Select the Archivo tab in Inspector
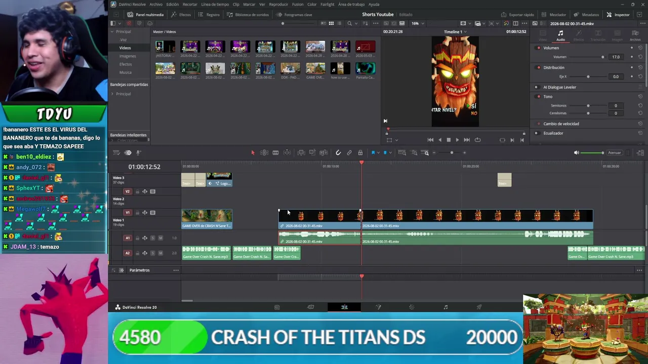Image resolution: width=648 pixels, height=364 pixels. pos(635,36)
